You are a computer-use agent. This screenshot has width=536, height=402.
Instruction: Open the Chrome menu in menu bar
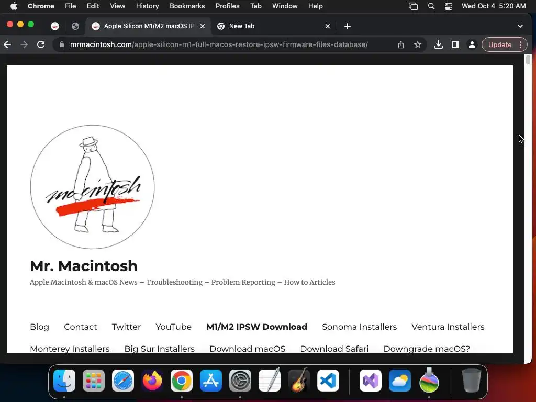point(41,6)
